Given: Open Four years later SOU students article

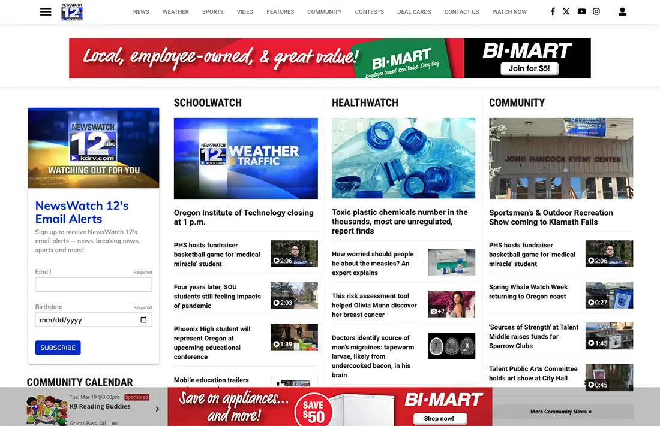Looking at the screenshot, I should point(217,296).
